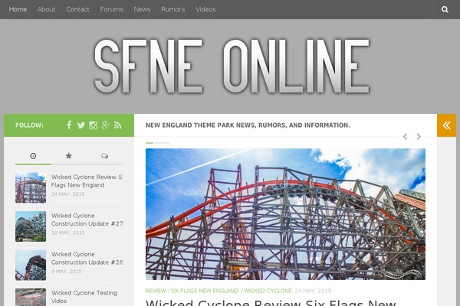Select first green slider indicator dash

point(149,143)
